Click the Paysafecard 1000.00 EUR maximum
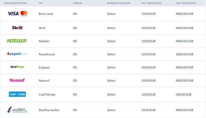Viewport: 206px width, 118px height. coord(184,54)
